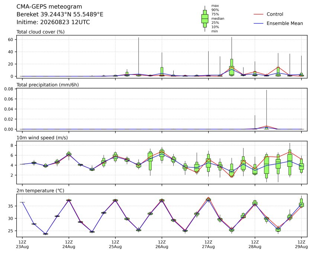Image resolution: width=312 pixels, height=253 pixels.
Task: Click the 'Initime: 20260823 12UTC' text
Action: click(53, 22)
